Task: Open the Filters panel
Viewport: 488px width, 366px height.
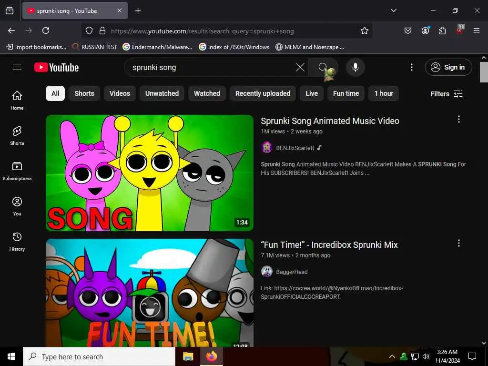Action: (446, 94)
